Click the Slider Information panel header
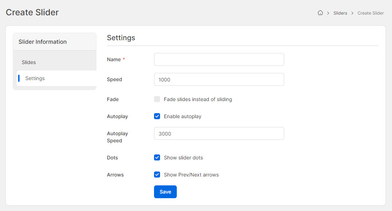392x211 pixels. (43, 42)
